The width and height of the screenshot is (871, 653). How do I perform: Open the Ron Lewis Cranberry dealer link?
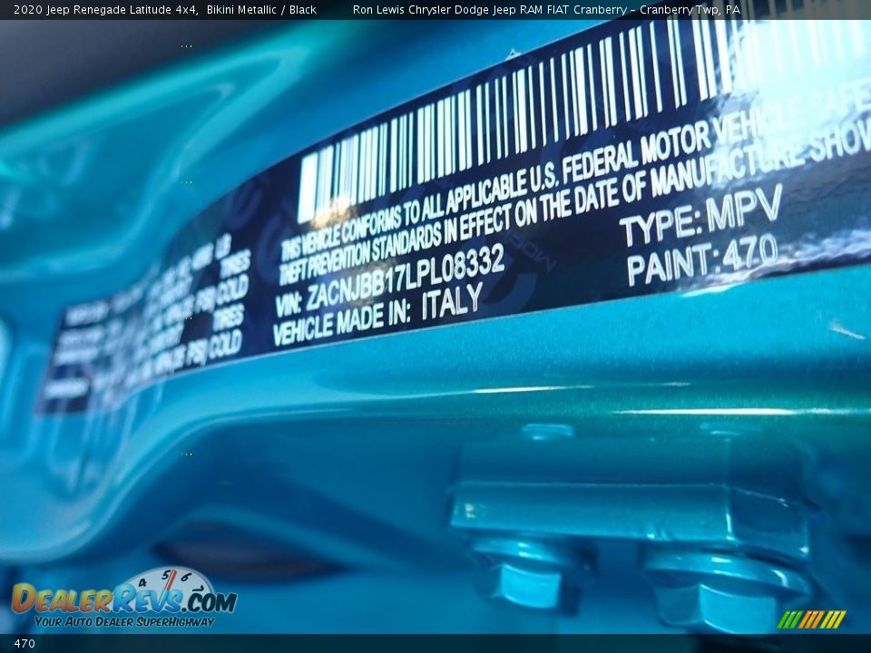click(x=548, y=9)
